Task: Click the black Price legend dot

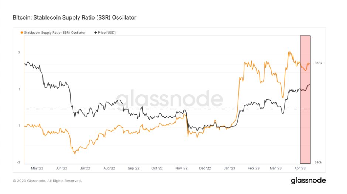Action: coord(95,33)
